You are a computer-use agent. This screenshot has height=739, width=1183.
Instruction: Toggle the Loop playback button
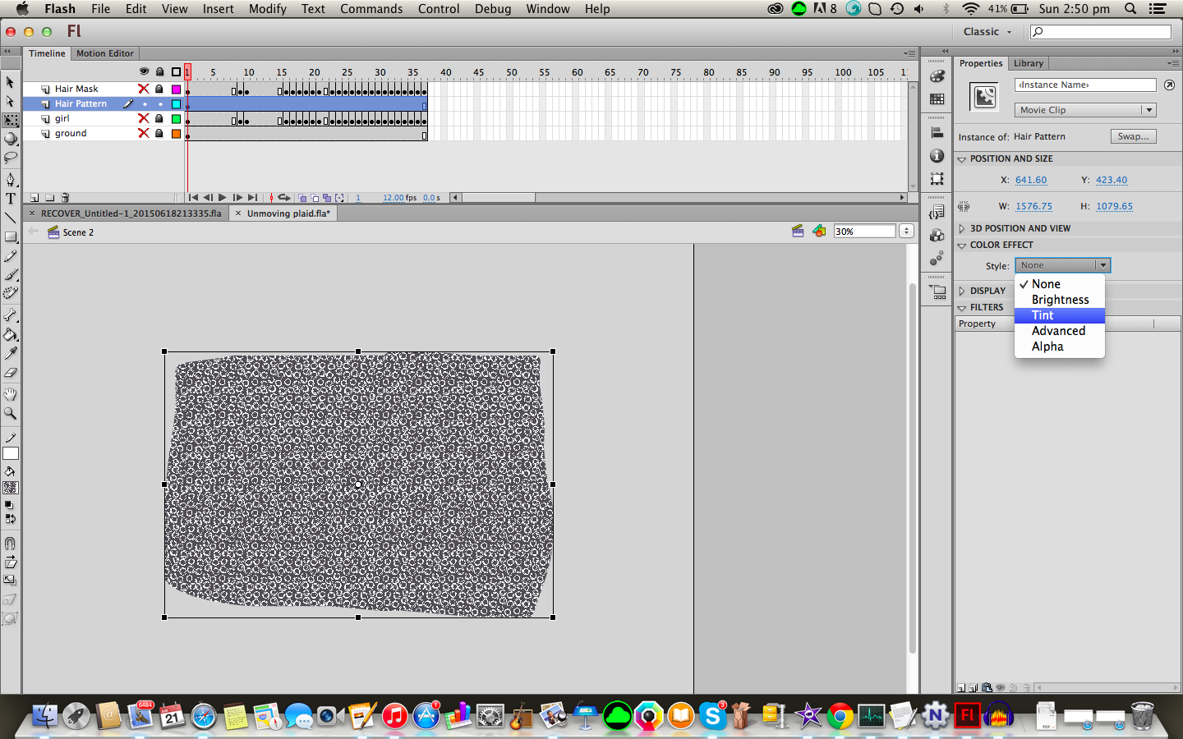(284, 198)
